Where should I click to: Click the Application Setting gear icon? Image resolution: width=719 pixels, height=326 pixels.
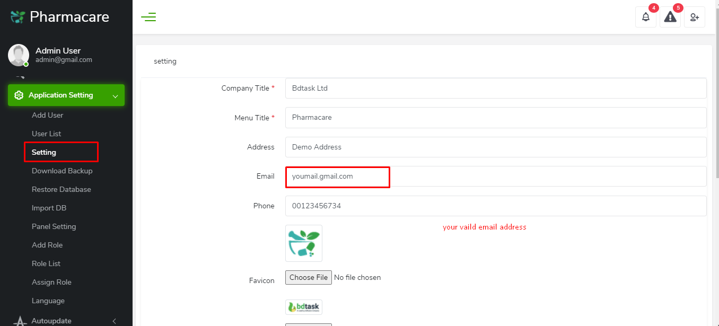pyautogui.click(x=19, y=95)
